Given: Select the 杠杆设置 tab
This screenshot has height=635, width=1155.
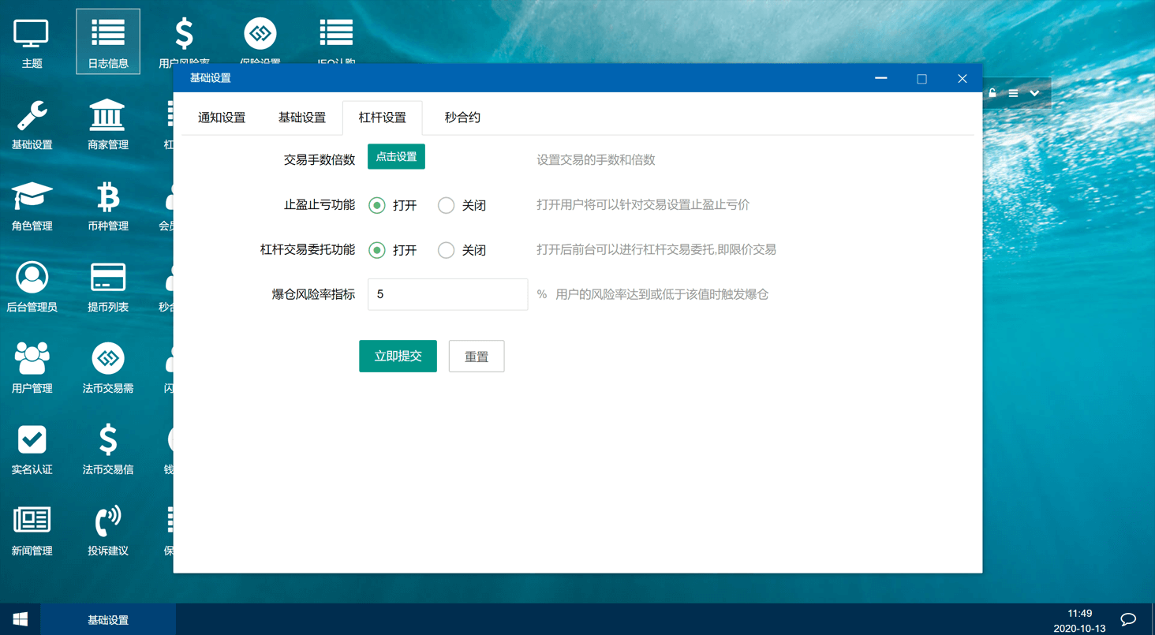Looking at the screenshot, I should pos(383,118).
